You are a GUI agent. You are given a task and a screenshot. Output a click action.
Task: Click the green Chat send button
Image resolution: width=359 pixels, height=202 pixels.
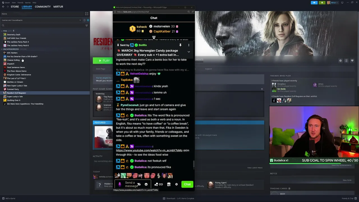[x=187, y=184]
